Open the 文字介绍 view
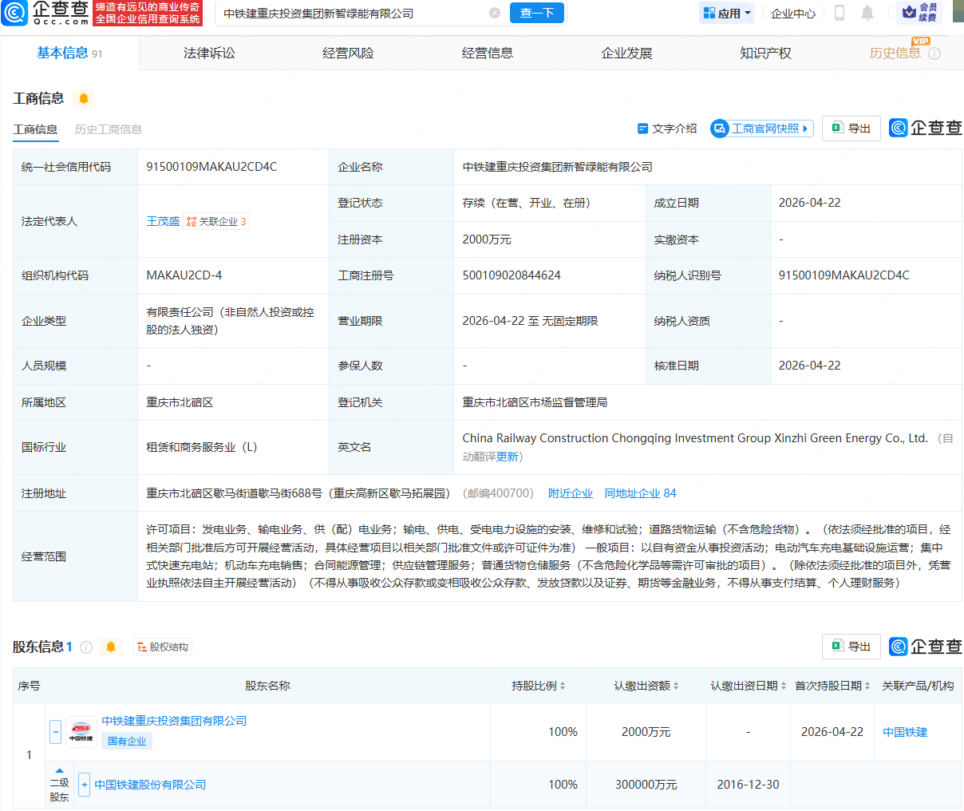964x811 pixels. [667, 129]
